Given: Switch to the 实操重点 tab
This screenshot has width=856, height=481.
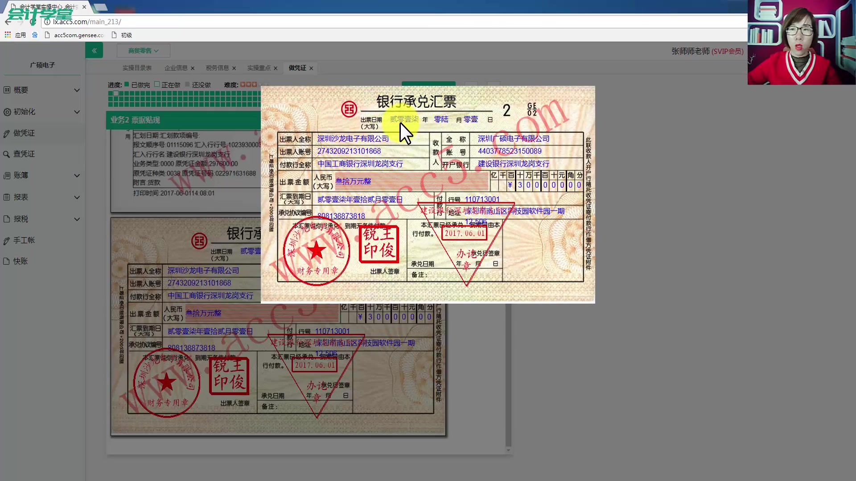Looking at the screenshot, I should (259, 68).
